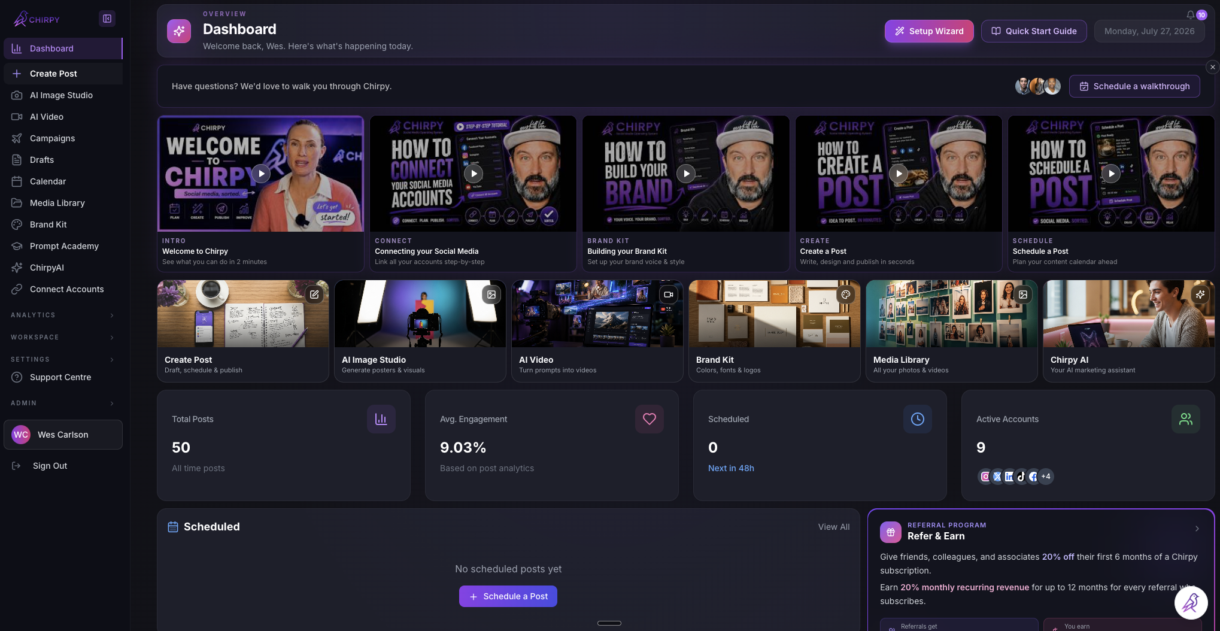Open AI Image Studio in sidebar

(63, 95)
